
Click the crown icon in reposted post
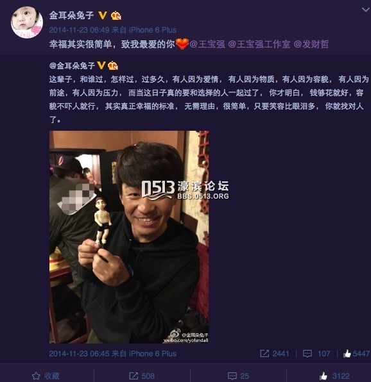point(113,65)
